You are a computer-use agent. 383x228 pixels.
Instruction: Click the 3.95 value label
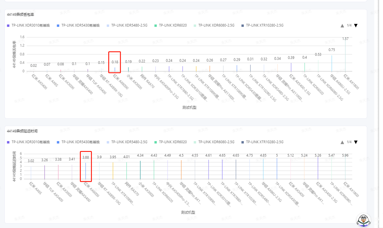[113, 157]
